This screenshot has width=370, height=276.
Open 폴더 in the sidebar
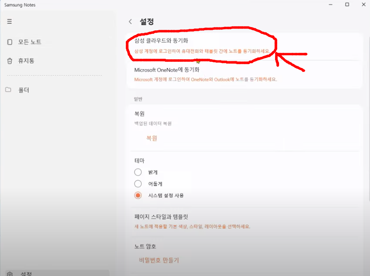[x=23, y=90]
